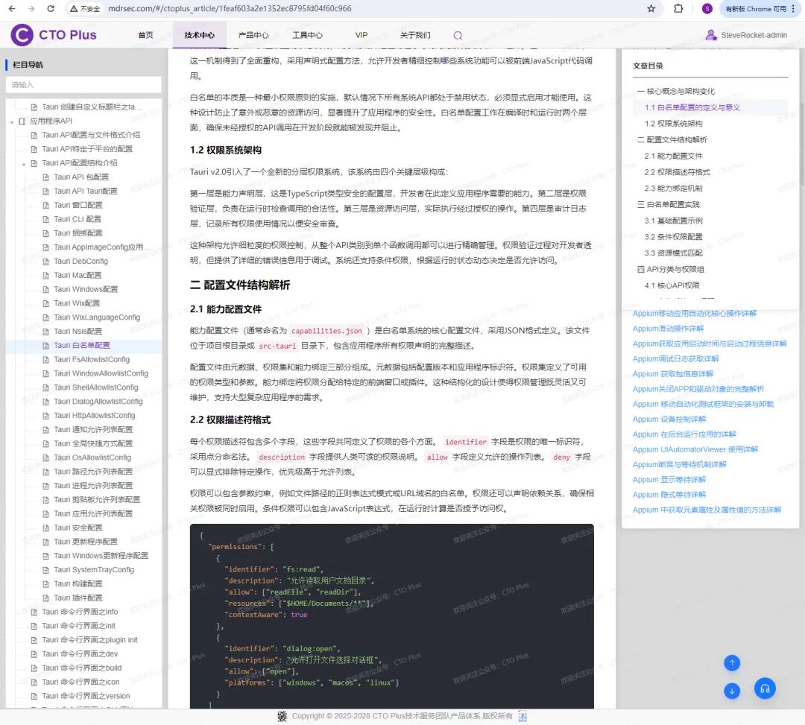This screenshot has width=805, height=725.
Task: Jump to 三 白名单配置实践 in contents
Action: click(669, 205)
